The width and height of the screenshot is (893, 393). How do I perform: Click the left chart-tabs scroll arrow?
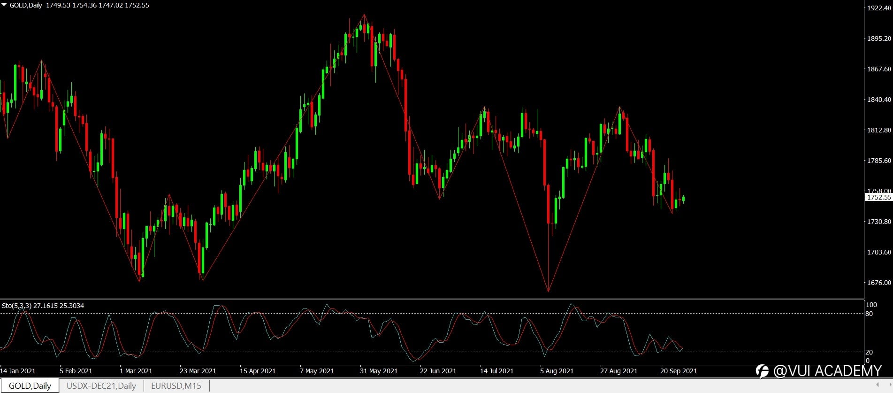coord(878,385)
